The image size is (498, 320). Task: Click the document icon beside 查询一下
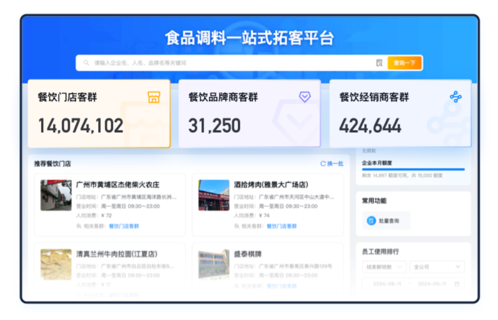click(x=379, y=63)
